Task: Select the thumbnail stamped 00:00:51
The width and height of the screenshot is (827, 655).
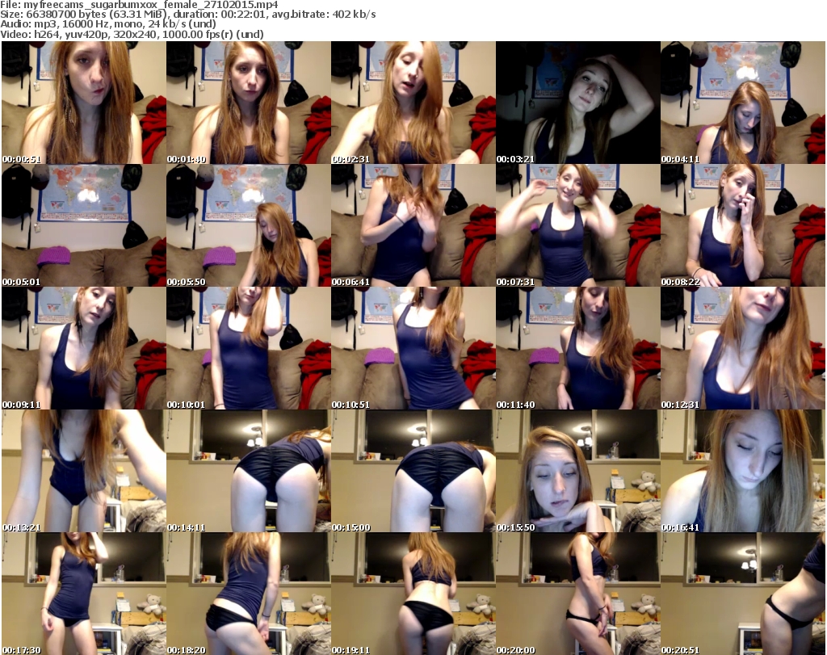Action: [84, 103]
